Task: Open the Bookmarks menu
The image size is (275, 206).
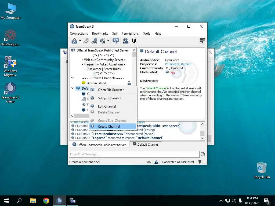Action: tap(100, 34)
